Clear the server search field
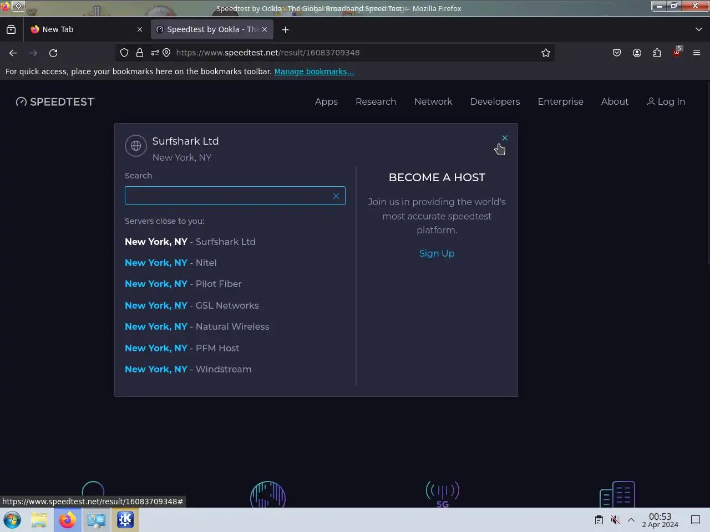 point(336,196)
